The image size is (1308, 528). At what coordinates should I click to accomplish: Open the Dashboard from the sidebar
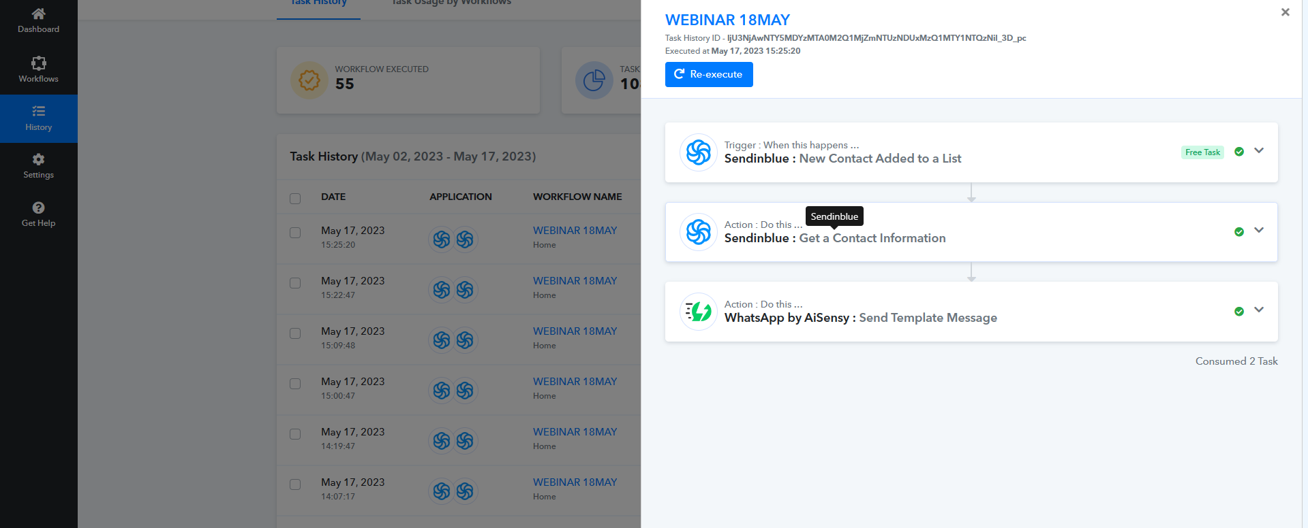click(38, 20)
